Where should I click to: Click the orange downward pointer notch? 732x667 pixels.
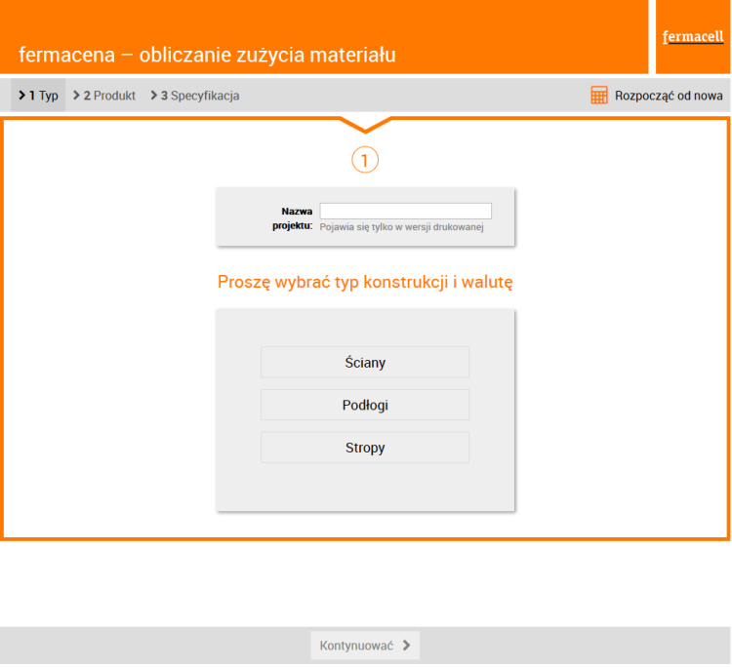pos(365,124)
